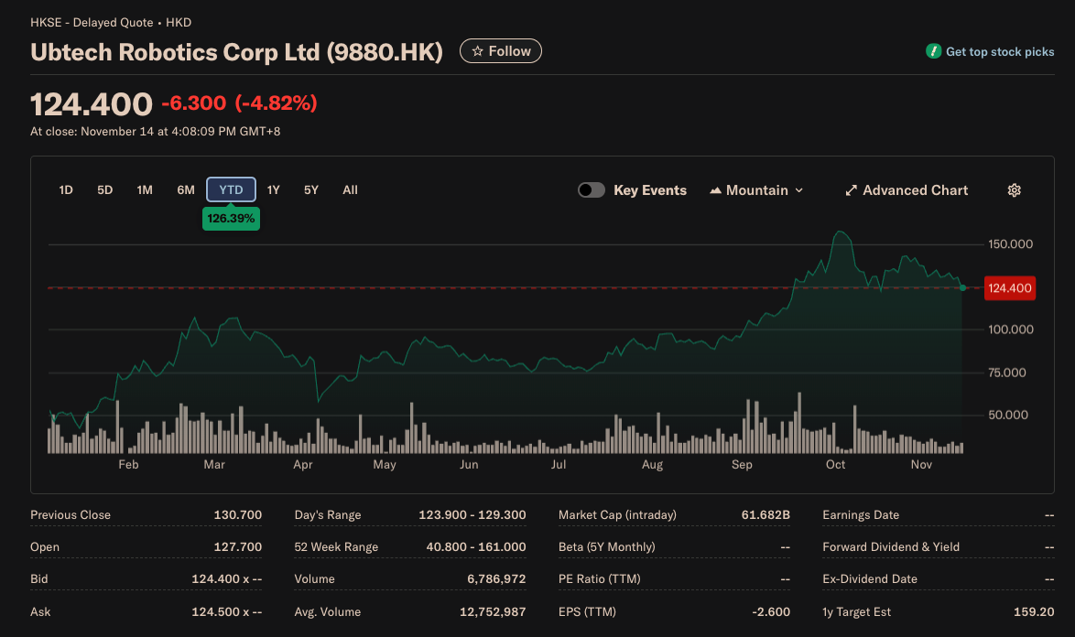Image resolution: width=1075 pixels, height=637 pixels.
Task: Click the 126.39% YTD return badge
Action: point(231,219)
